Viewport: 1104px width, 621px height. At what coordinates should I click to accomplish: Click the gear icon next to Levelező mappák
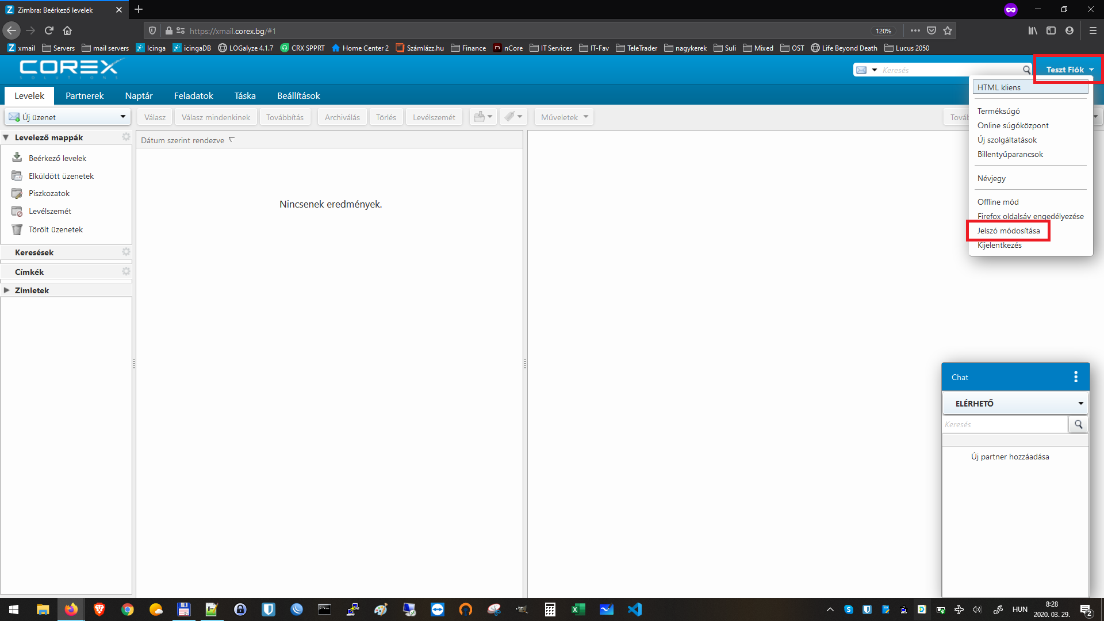click(x=126, y=137)
